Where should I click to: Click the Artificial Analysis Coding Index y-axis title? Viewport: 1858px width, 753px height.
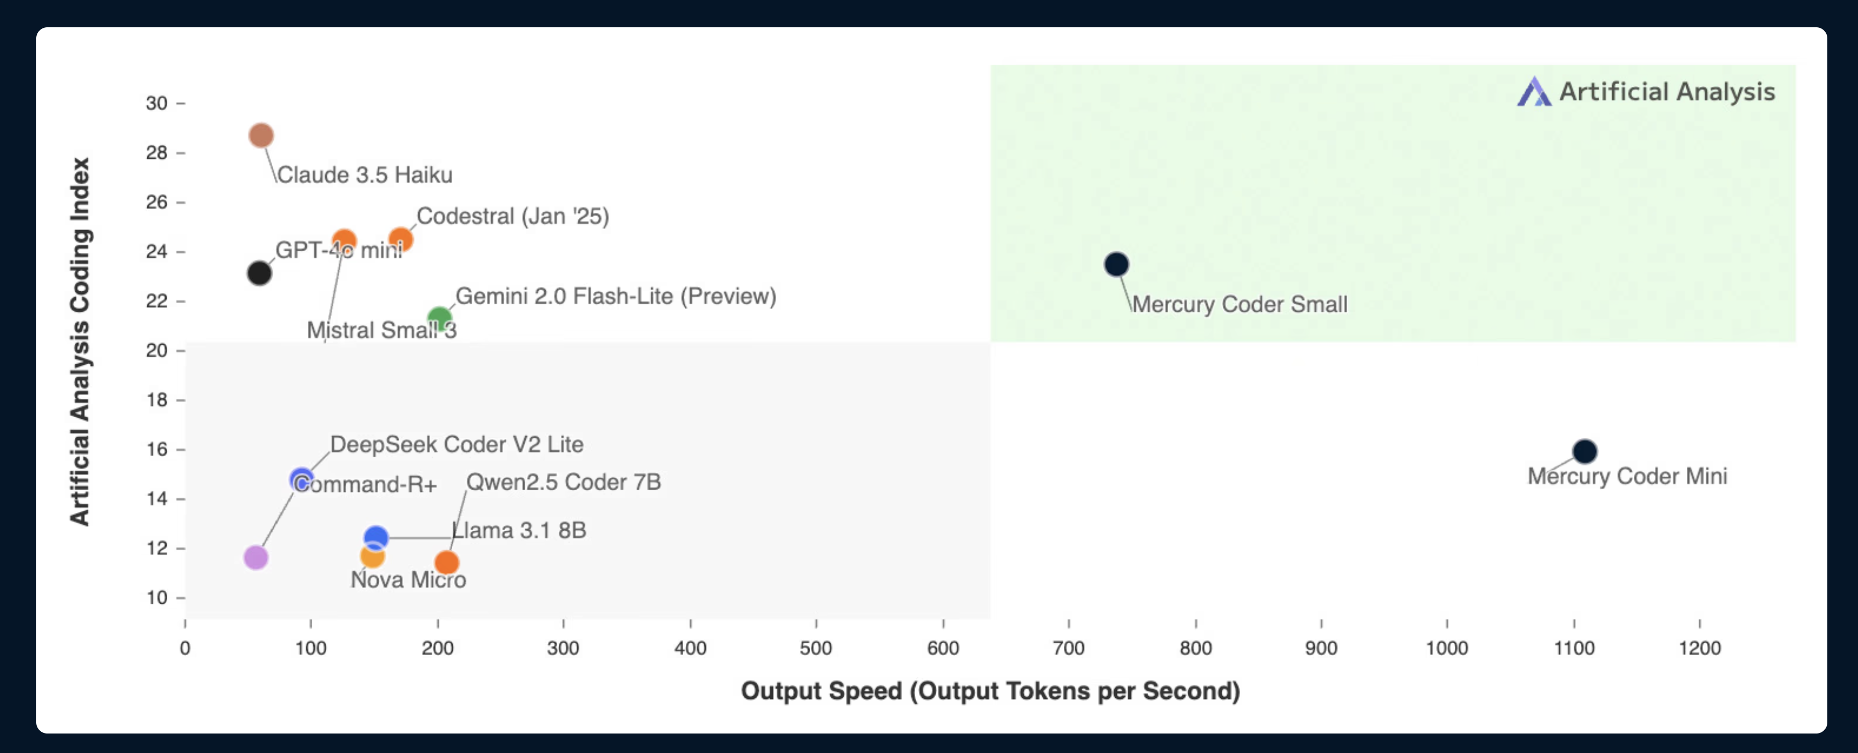80,341
